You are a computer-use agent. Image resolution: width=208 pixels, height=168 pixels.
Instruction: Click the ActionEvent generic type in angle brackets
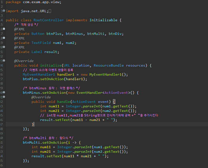pos(116,93)
